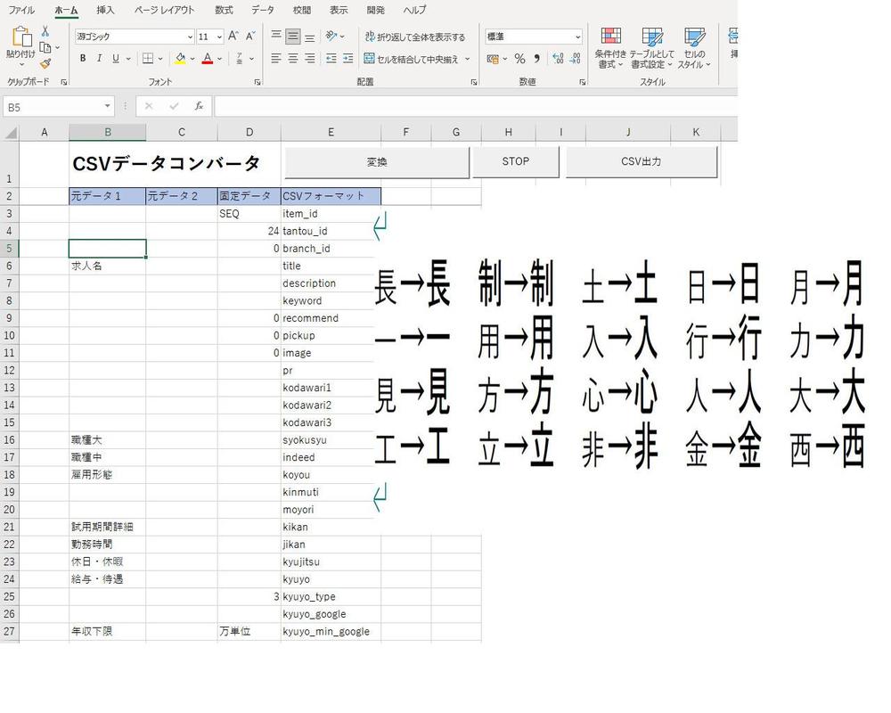This screenshot has height=713, width=891.
Task: Toggle Bold formatting
Action: [83, 58]
